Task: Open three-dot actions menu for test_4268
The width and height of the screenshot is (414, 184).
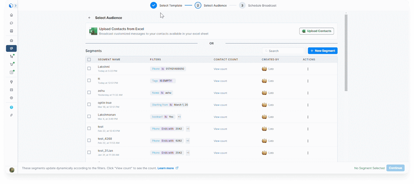Action: click(308, 141)
